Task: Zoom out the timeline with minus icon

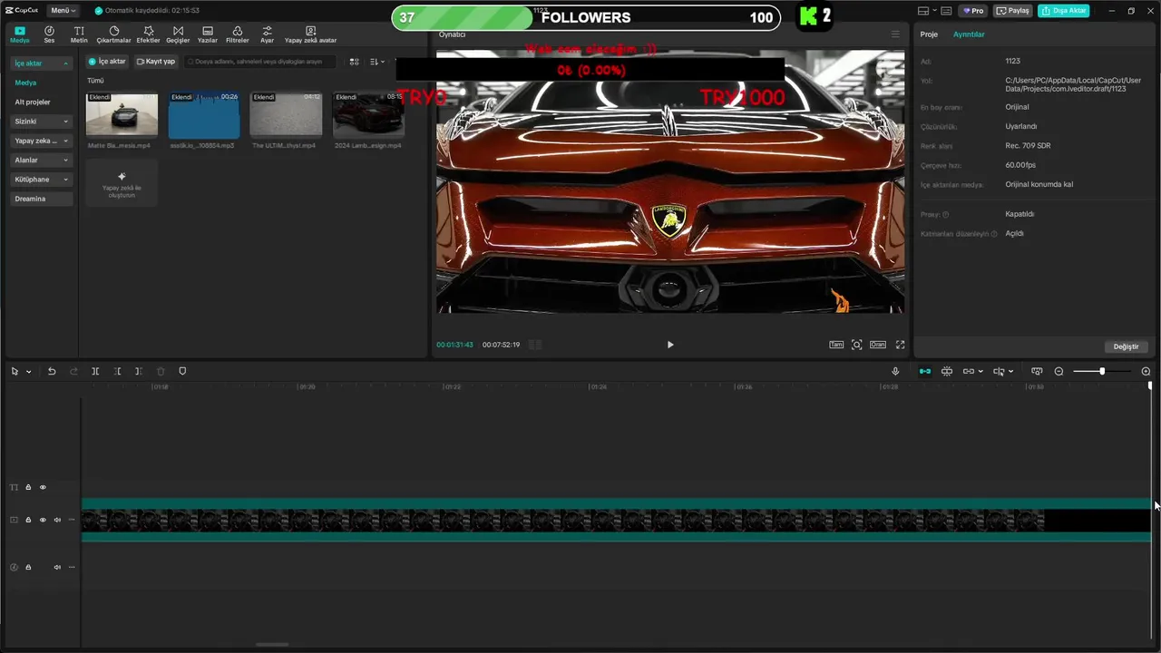Action: [1059, 372]
